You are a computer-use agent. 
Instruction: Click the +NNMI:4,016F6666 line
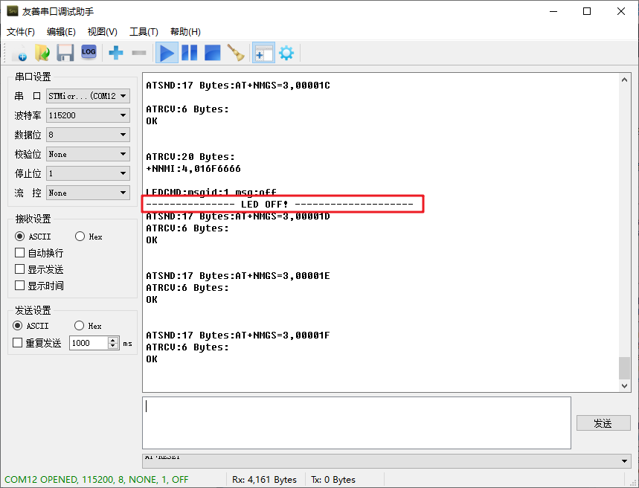pos(193,168)
